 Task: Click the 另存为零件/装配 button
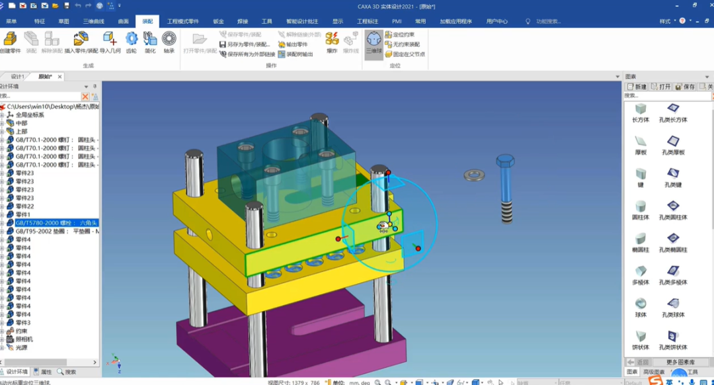click(x=245, y=44)
